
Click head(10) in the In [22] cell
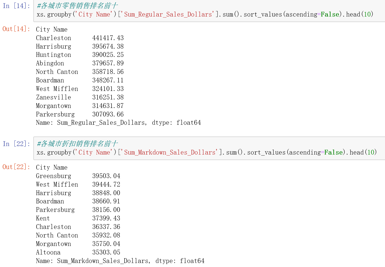(363, 153)
